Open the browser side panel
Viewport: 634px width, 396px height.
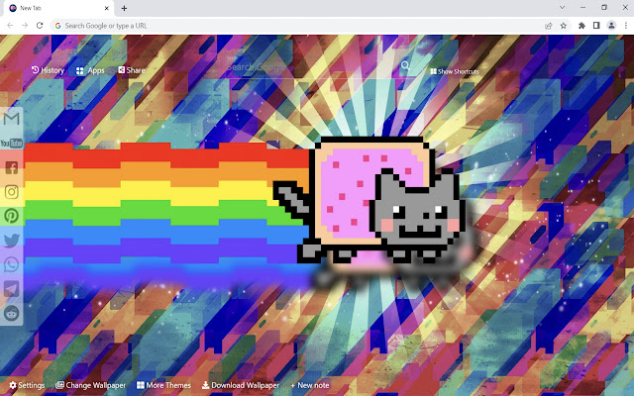click(x=596, y=26)
